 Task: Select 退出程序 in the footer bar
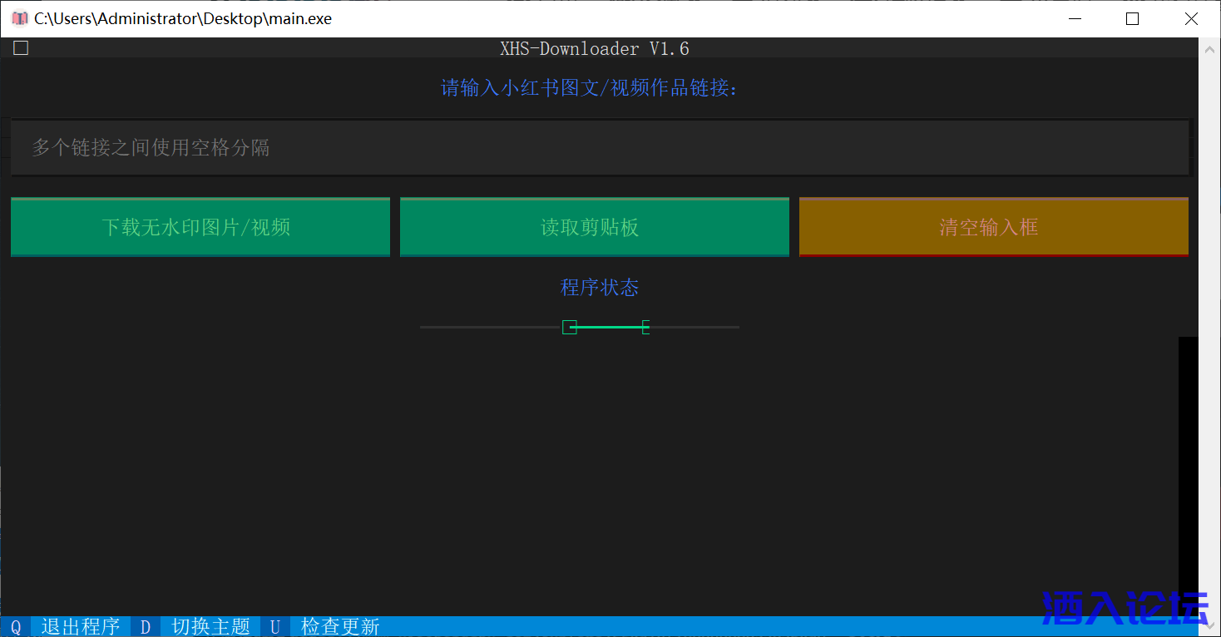coord(80,626)
